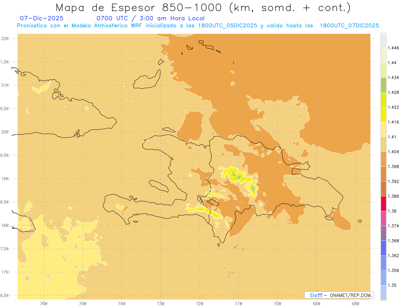This screenshot has height=308, width=399.
Task: Select the '68W' longitude label
Action: coord(355,303)
